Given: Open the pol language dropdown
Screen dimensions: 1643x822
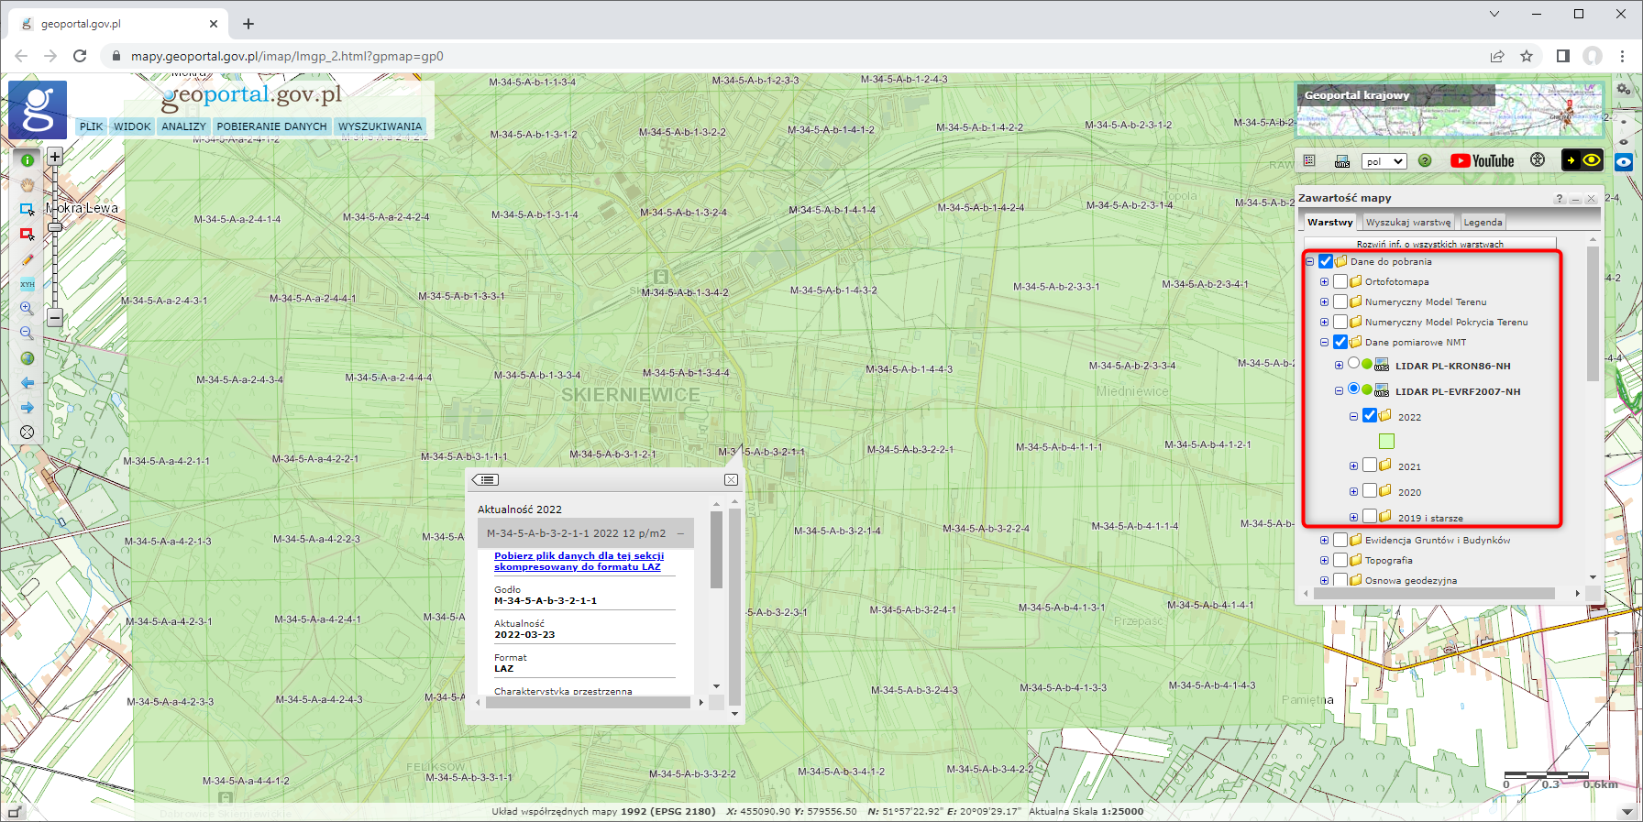Looking at the screenshot, I should [x=1384, y=161].
